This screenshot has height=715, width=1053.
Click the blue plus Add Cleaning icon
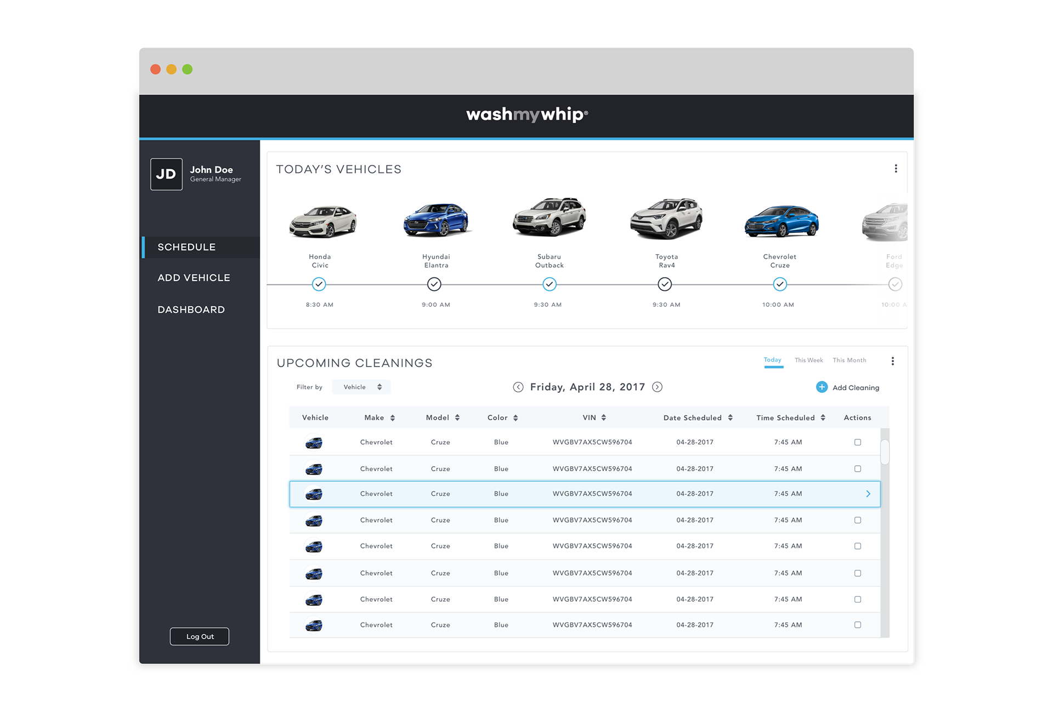click(822, 387)
